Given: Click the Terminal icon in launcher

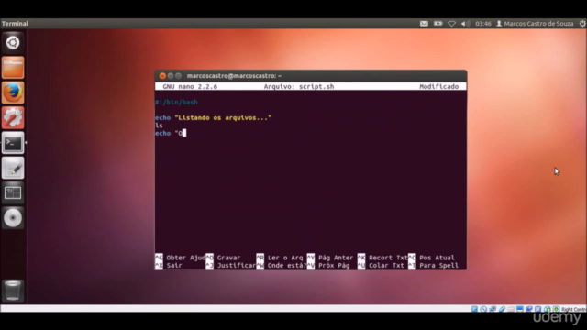Looking at the screenshot, I should point(13,143).
